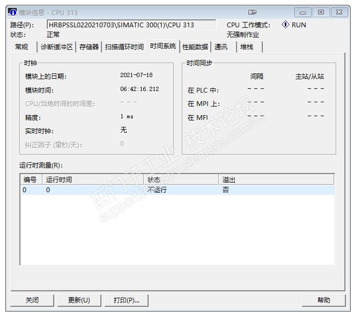
Task: Switch to the 常规 tab
Action: (24, 47)
